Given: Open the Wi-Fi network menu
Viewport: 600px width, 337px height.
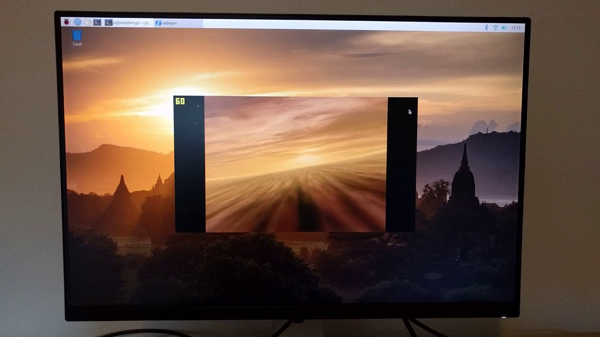Looking at the screenshot, I should pos(495,28).
